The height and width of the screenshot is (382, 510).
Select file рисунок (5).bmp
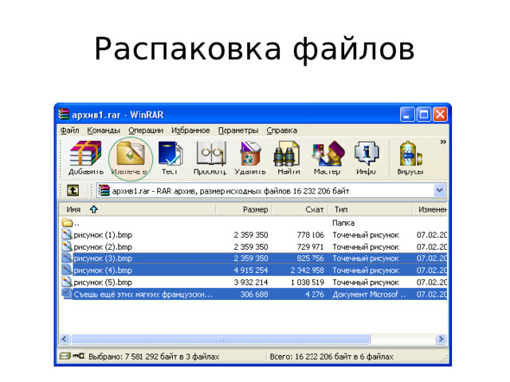pos(253,283)
